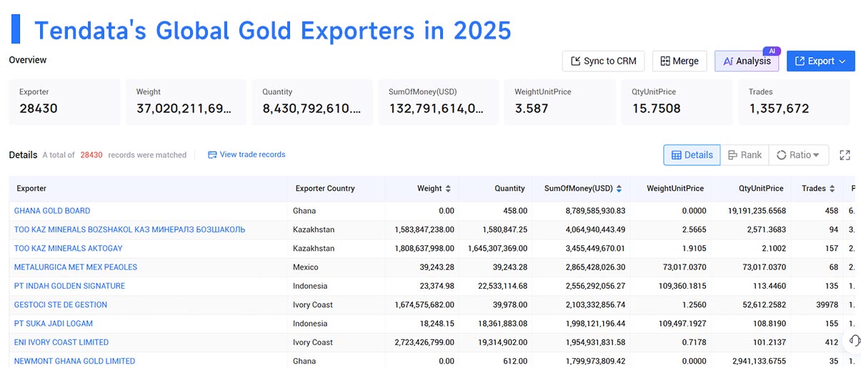Click the Export arrow box icon
Screen dimensions: 861x368
click(800, 61)
